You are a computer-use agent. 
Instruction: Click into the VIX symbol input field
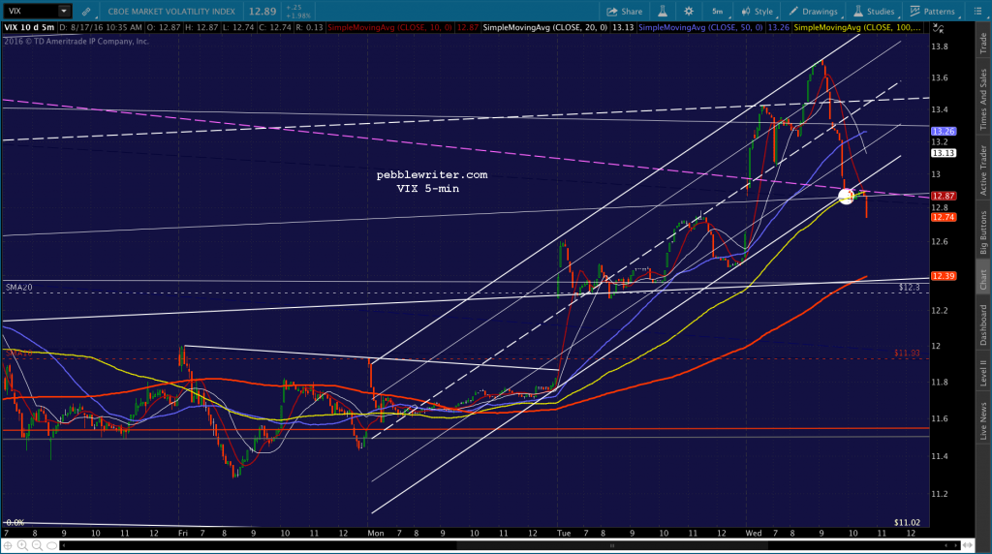30,12
